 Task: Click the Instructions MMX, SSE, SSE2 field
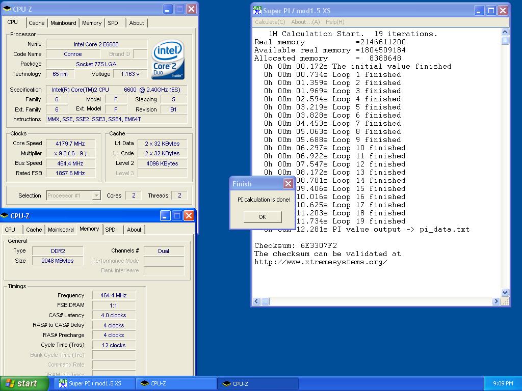117,119
